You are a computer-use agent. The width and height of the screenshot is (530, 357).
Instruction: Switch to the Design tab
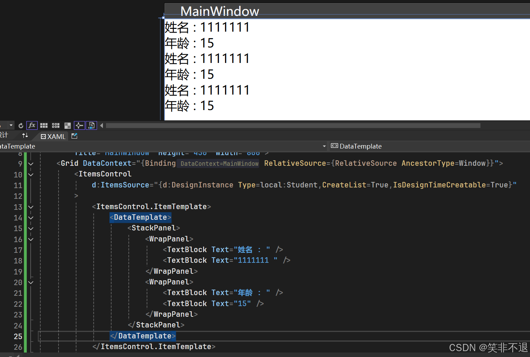(x=3, y=135)
